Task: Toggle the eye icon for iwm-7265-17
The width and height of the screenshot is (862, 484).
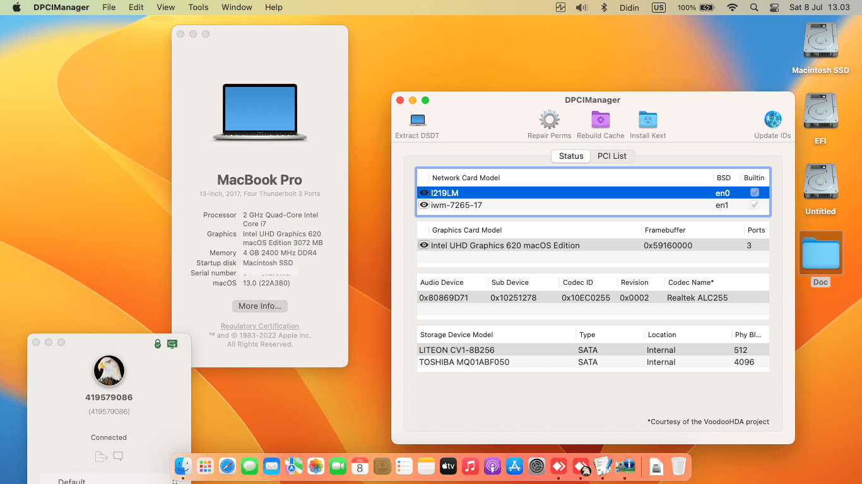Action: (x=424, y=205)
